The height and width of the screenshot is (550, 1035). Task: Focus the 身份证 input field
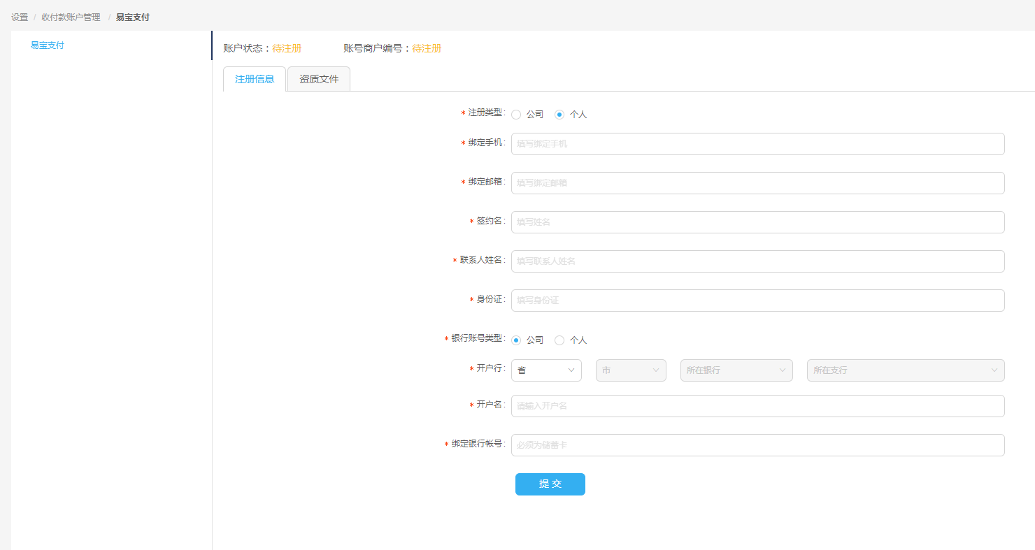[757, 301]
